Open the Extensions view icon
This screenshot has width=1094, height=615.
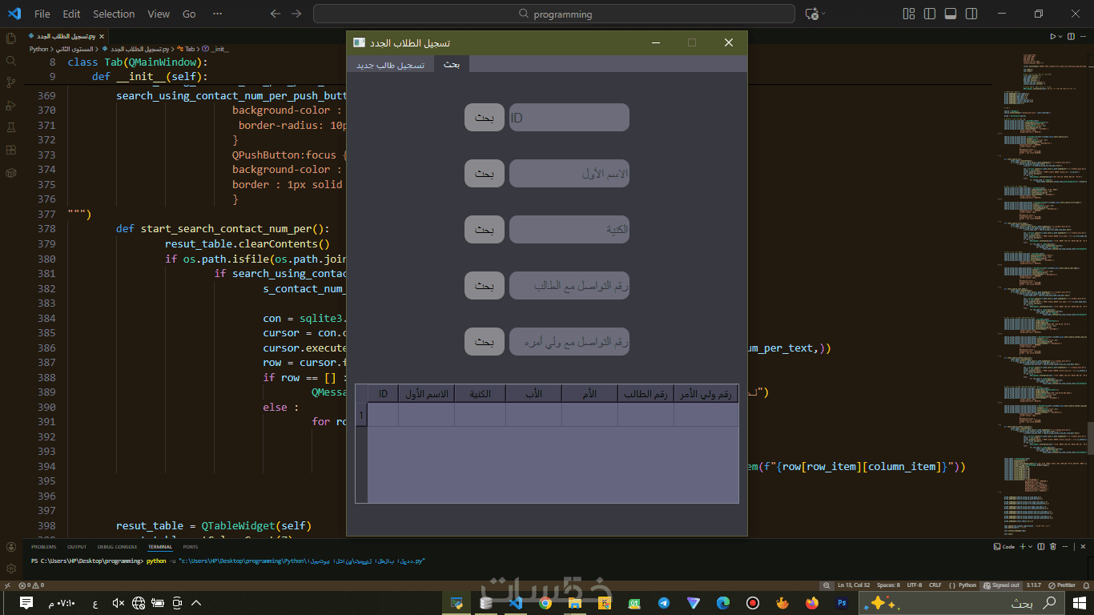click(x=11, y=150)
